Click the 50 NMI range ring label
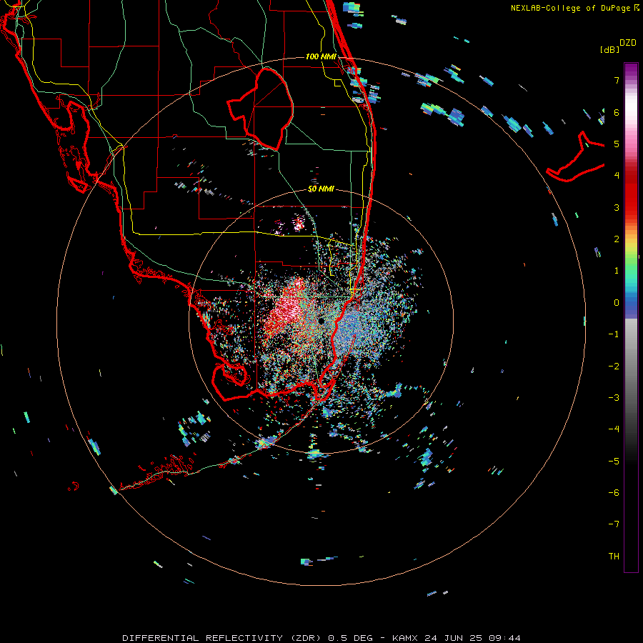This screenshot has width=643, height=643. point(321,189)
